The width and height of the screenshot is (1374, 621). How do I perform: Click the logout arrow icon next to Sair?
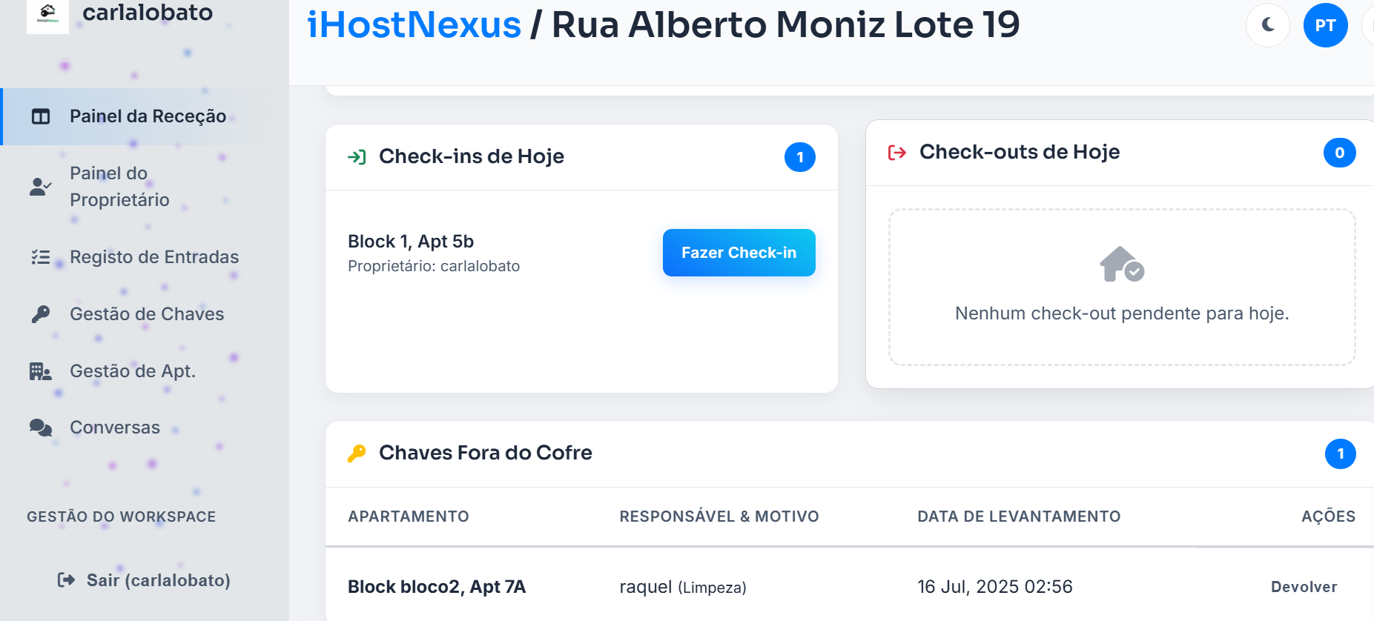(x=65, y=580)
